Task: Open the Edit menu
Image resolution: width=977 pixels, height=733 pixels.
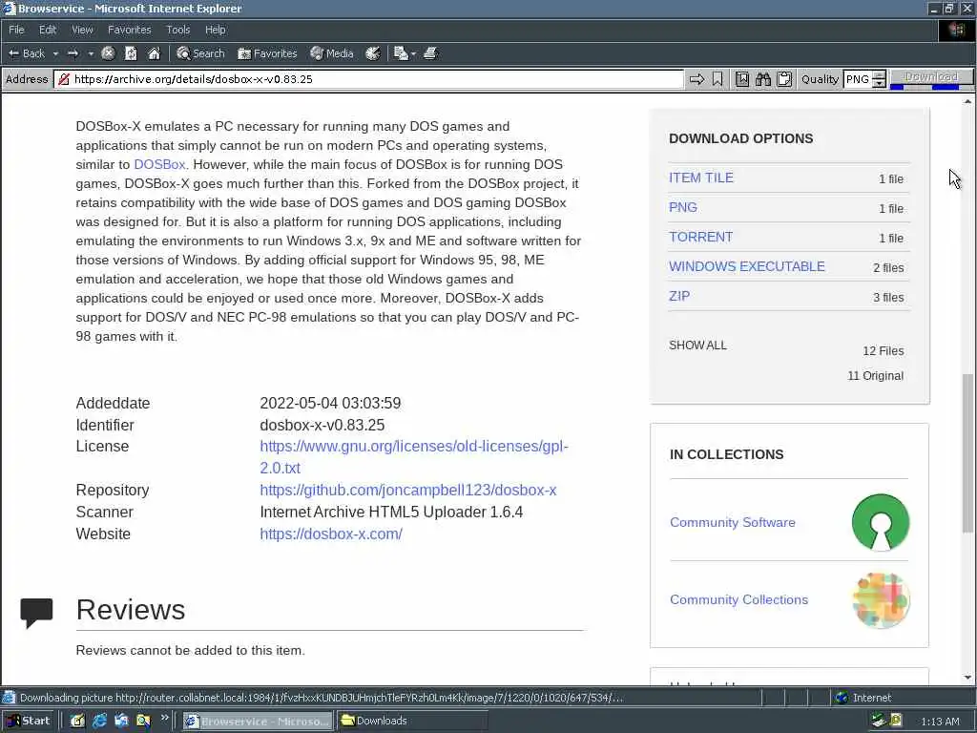Action: click(x=48, y=30)
